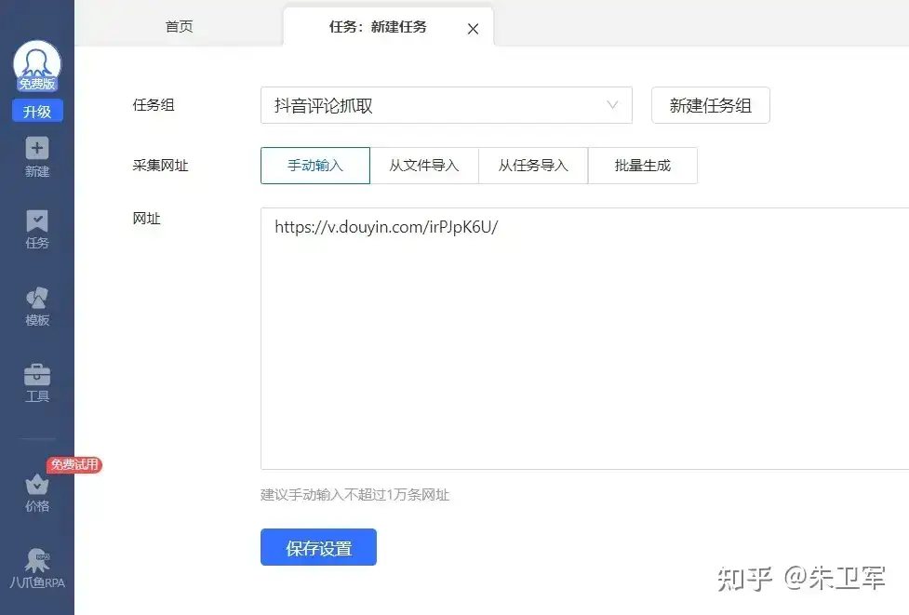
Task: Click the 新建任务组 button
Action: point(711,105)
